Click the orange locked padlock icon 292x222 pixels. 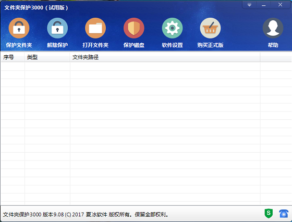[x=19, y=28]
